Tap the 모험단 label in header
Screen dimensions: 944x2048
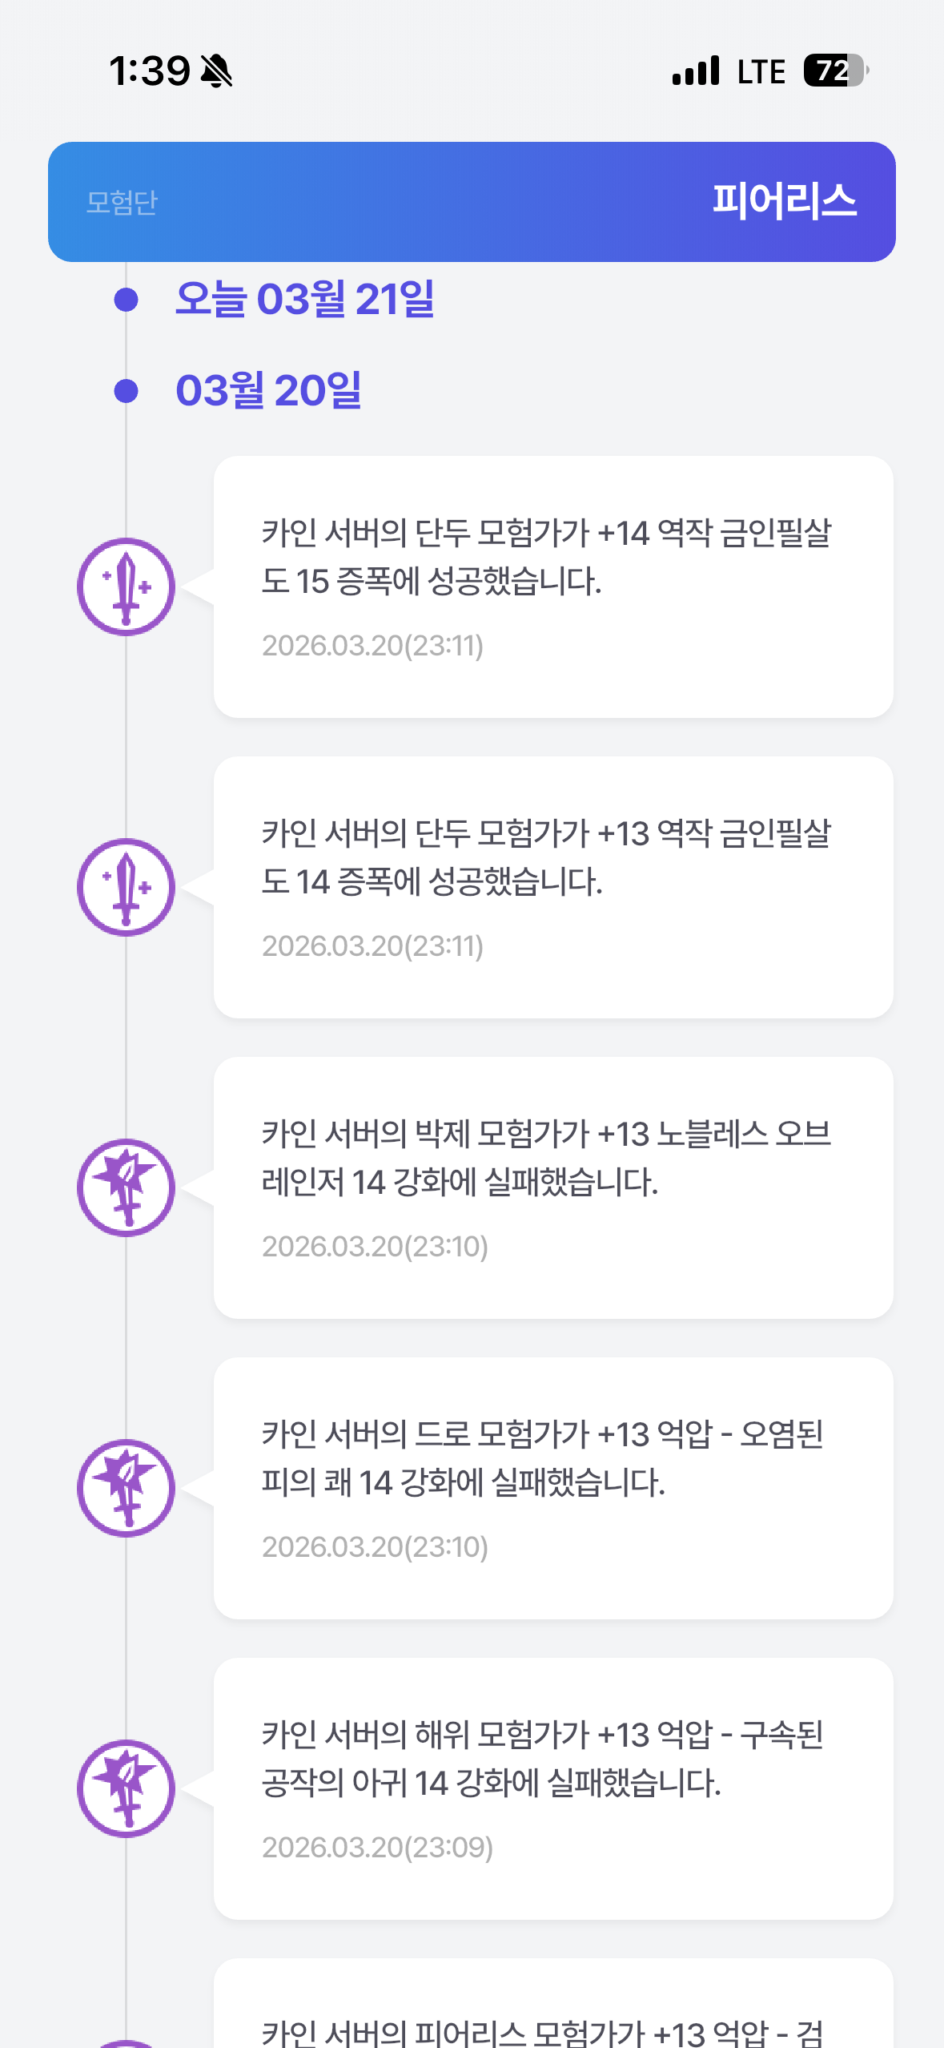(122, 203)
